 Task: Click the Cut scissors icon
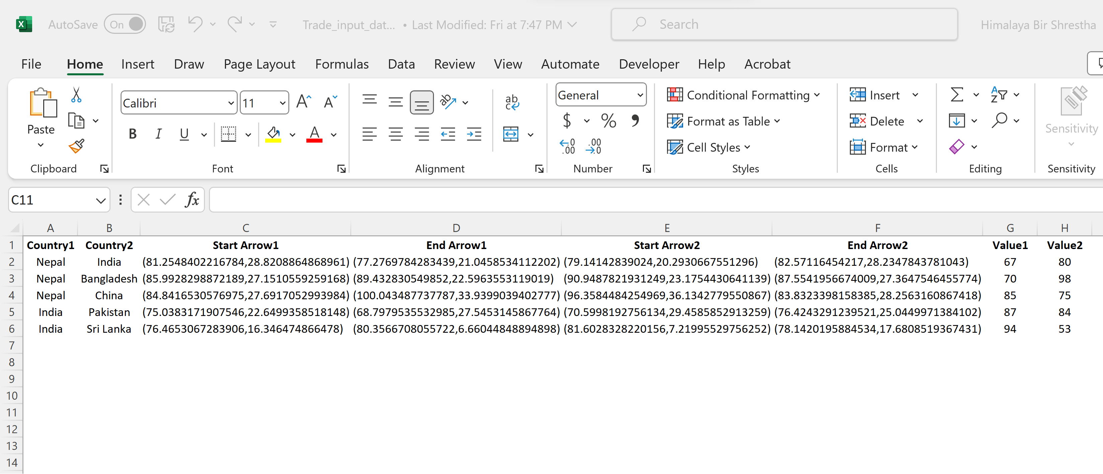tap(76, 95)
